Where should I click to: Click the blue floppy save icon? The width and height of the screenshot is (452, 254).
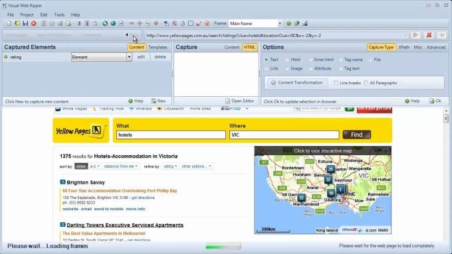[x=25, y=23]
